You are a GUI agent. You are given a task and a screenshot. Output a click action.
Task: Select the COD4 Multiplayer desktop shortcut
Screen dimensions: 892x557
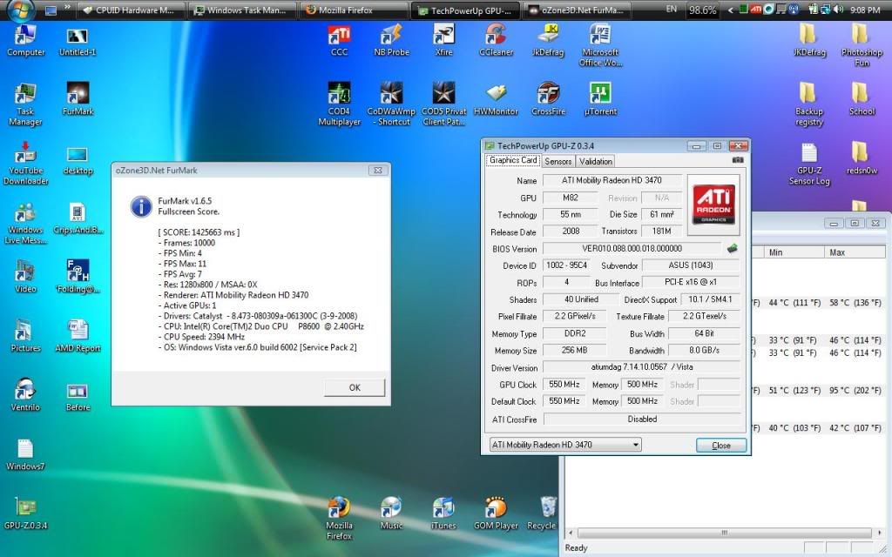[339, 104]
